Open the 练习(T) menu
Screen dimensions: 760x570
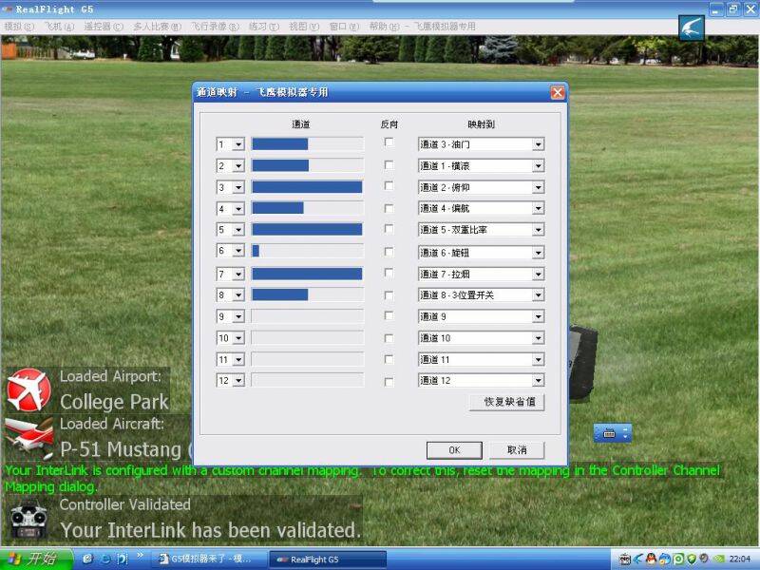[264, 27]
